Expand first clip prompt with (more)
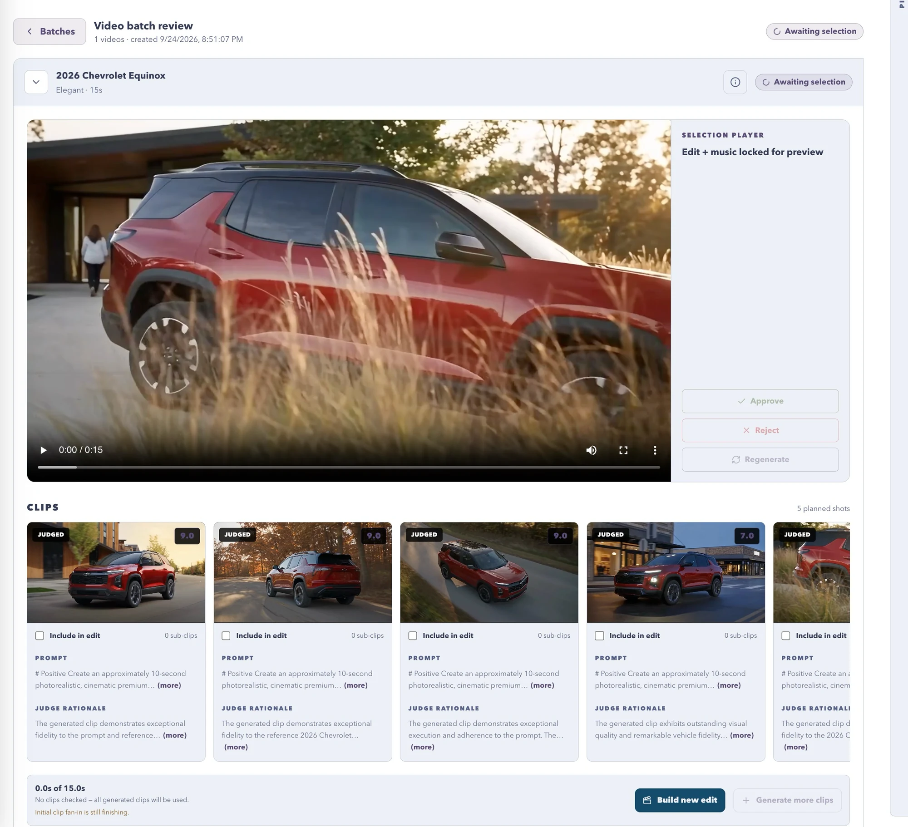The image size is (908, 827). 169,685
